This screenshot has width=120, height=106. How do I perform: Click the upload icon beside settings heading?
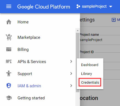point(114,20)
